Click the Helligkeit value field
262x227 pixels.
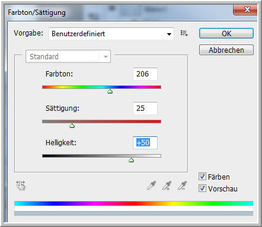pos(145,143)
